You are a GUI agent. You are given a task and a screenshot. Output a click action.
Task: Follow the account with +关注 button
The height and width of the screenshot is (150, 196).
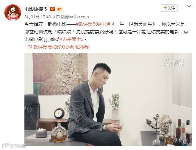click(169, 8)
